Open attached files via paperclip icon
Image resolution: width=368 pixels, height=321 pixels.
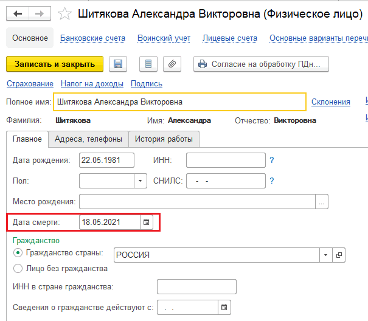pyautogui.click(x=172, y=64)
